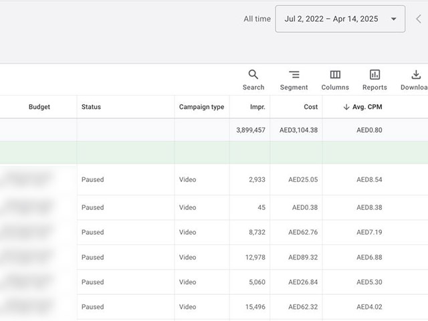This screenshot has width=428, height=321.
Task: Sort by Campaign type column header
Action: (x=201, y=107)
